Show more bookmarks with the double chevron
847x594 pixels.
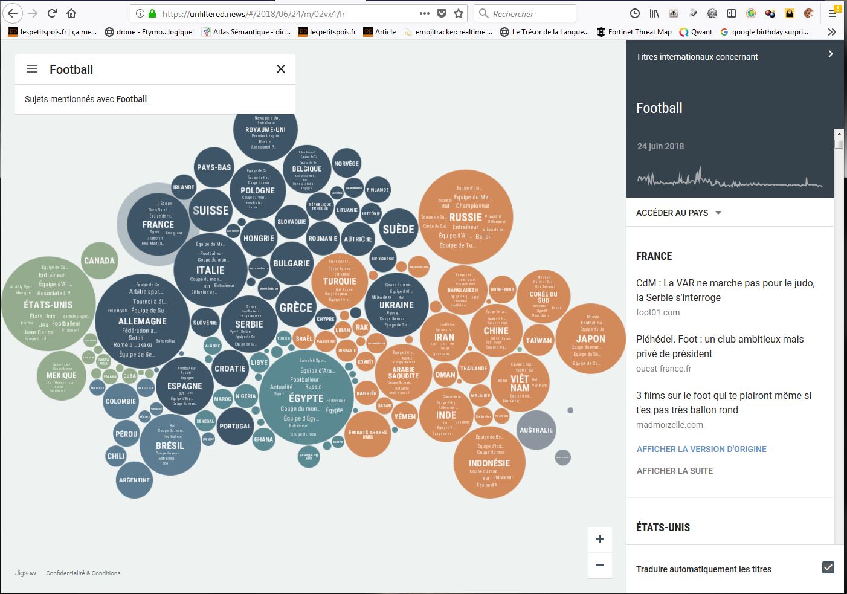tap(832, 32)
